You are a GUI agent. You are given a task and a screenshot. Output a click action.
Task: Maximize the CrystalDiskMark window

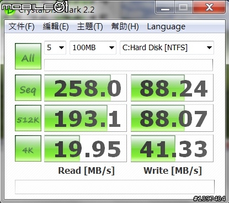183,7
